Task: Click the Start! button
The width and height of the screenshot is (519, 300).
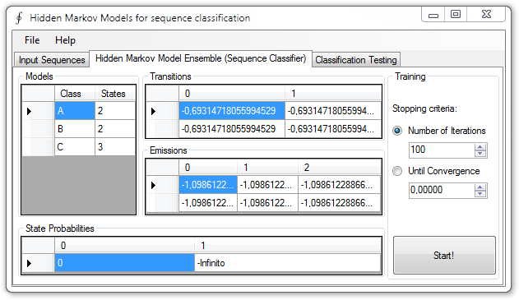Action: (x=444, y=255)
